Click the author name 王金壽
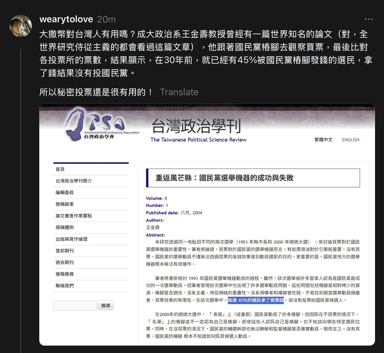 (153, 228)
